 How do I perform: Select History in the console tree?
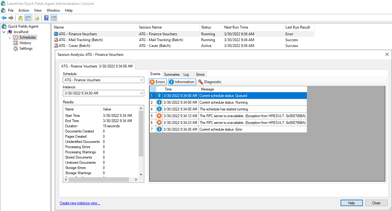click(x=25, y=43)
